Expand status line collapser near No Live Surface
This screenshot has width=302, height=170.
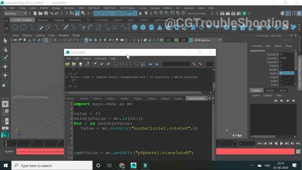click(212, 13)
